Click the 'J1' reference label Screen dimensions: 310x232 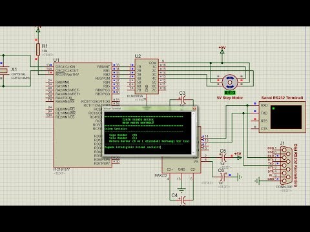[x=282, y=143]
